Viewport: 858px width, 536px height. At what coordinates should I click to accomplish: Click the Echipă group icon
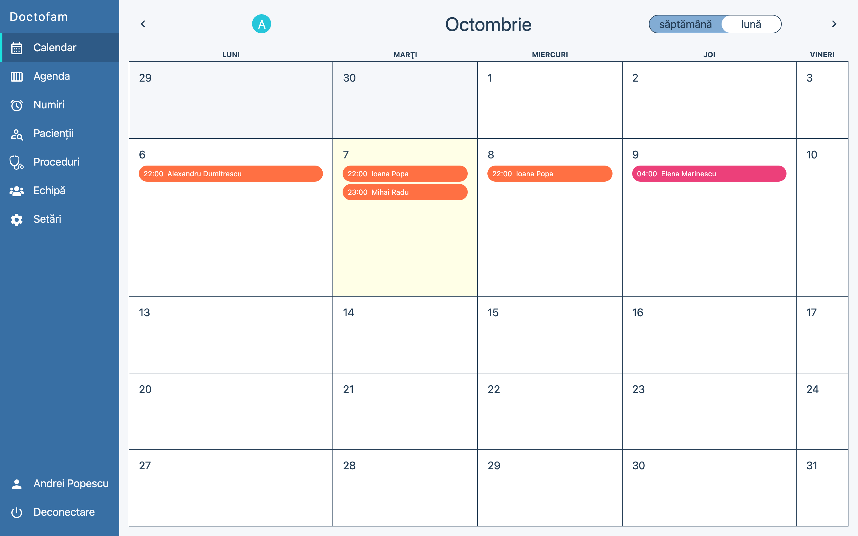tap(17, 191)
